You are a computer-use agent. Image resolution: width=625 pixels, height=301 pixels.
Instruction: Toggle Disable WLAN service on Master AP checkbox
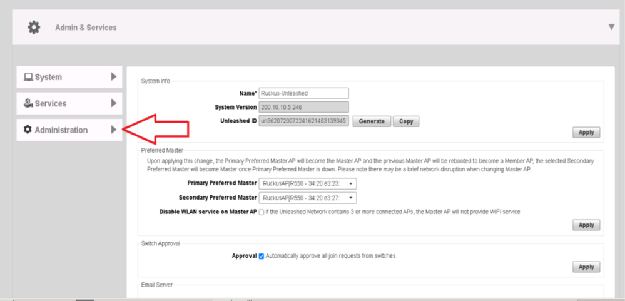262,212
